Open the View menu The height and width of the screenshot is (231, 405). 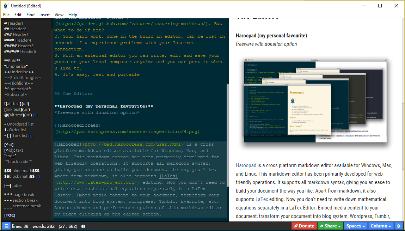click(x=59, y=15)
